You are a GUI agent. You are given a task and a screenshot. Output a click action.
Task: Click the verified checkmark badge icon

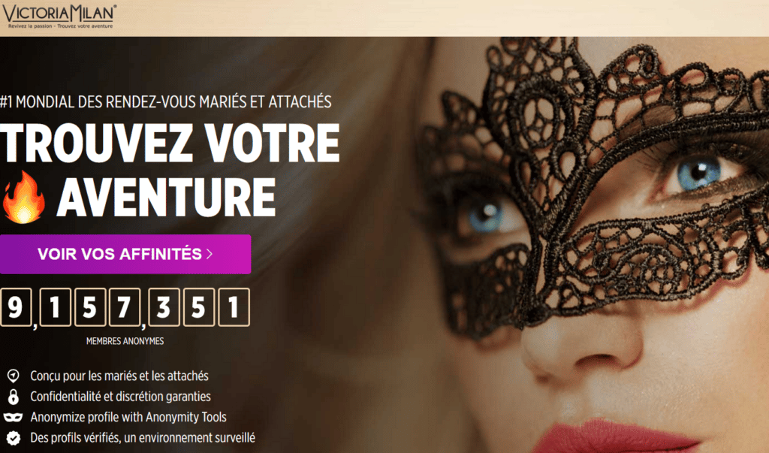click(x=14, y=438)
